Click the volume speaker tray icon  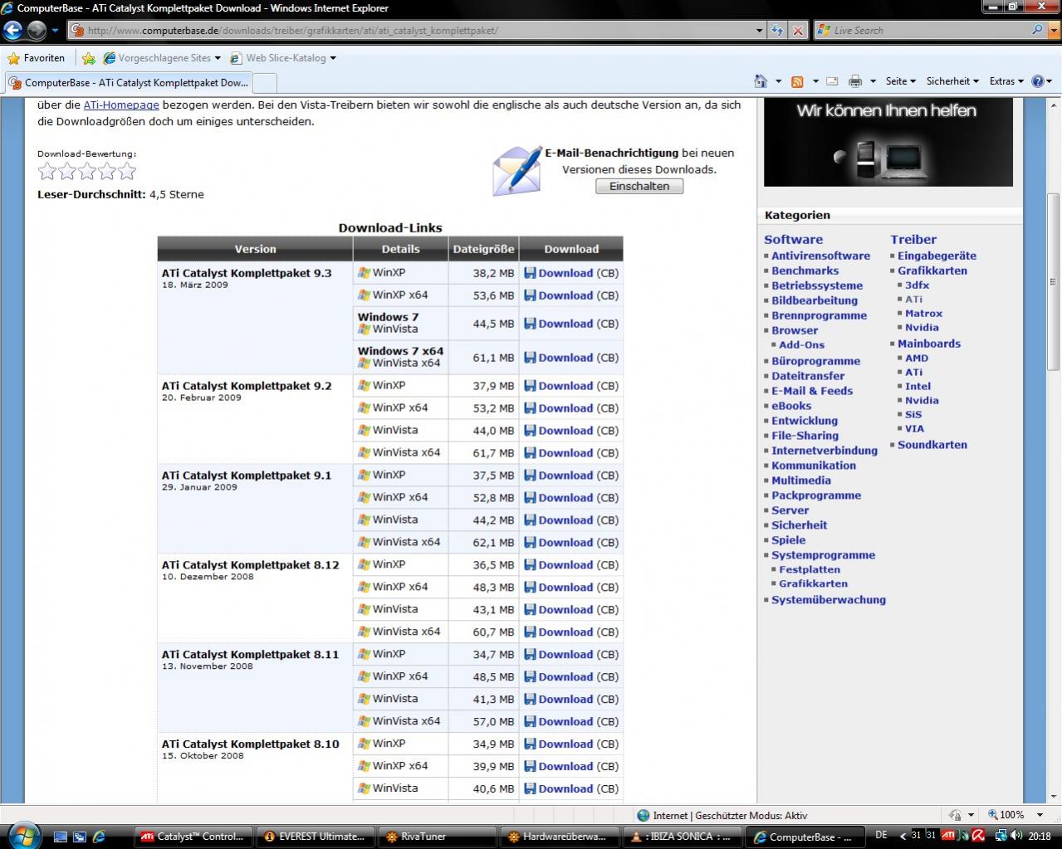(x=1017, y=836)
